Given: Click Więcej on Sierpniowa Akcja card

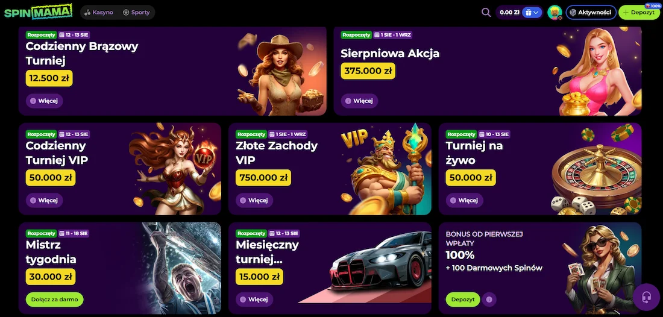Looking at the screenshot, I should tap(359, 101).
